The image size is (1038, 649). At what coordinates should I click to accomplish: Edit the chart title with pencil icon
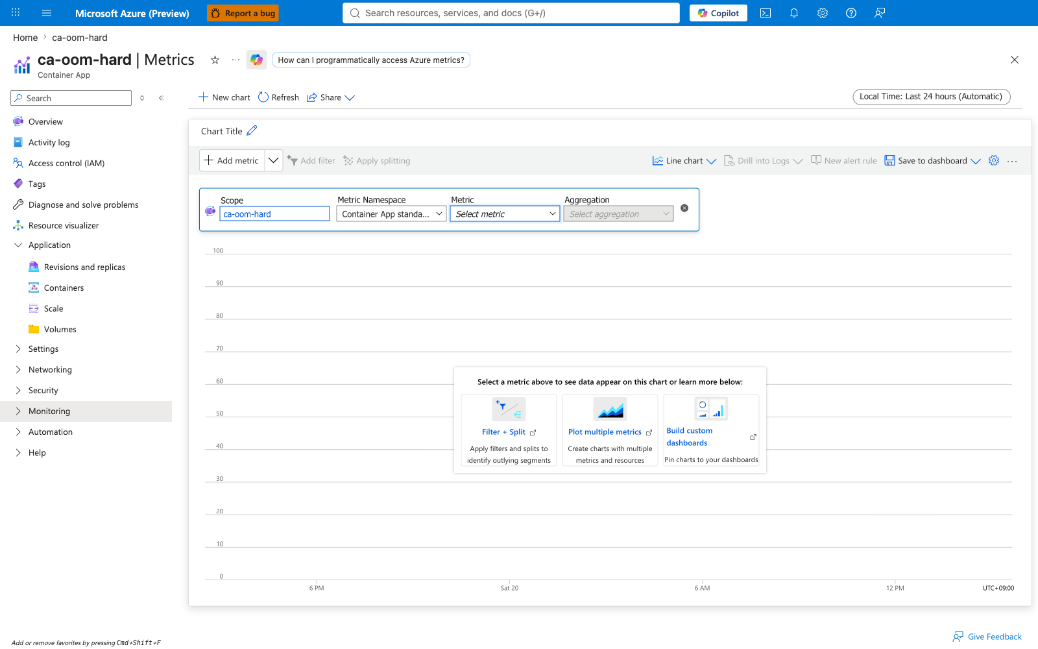point(252,130)
